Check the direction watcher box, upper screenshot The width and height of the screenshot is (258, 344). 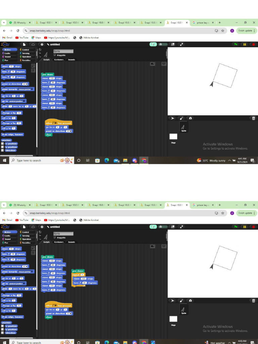click(2, 150)
